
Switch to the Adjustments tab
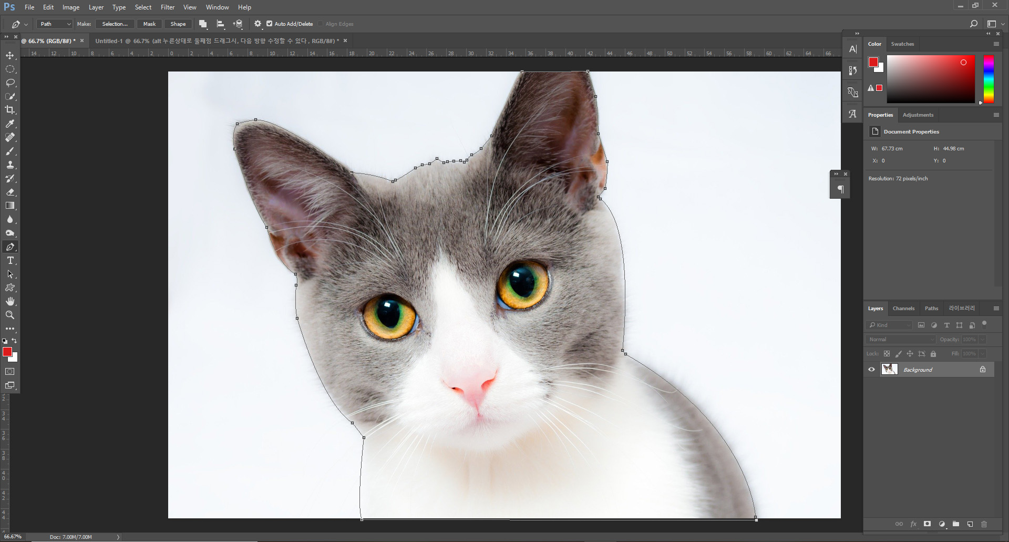coord(918,115)
